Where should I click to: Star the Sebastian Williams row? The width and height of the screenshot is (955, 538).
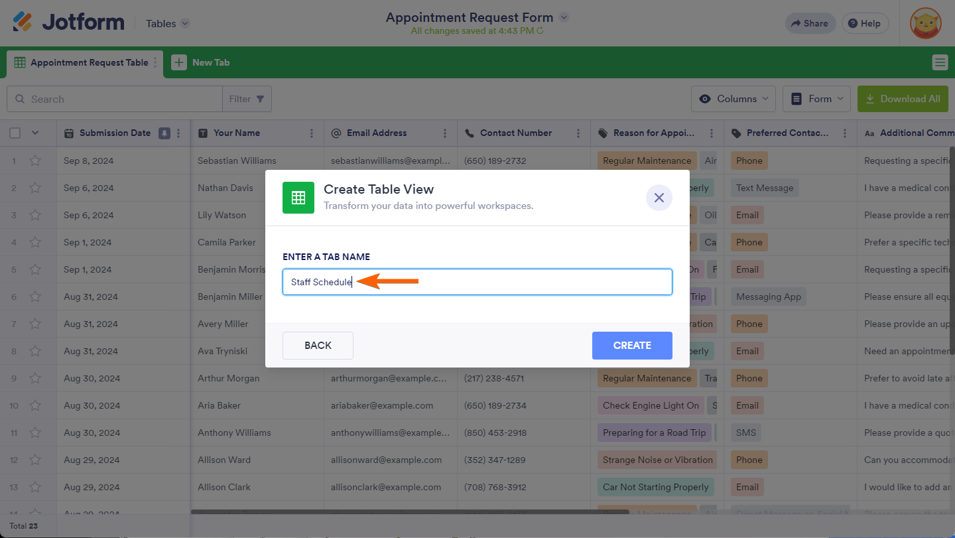[x=35, y=161]
